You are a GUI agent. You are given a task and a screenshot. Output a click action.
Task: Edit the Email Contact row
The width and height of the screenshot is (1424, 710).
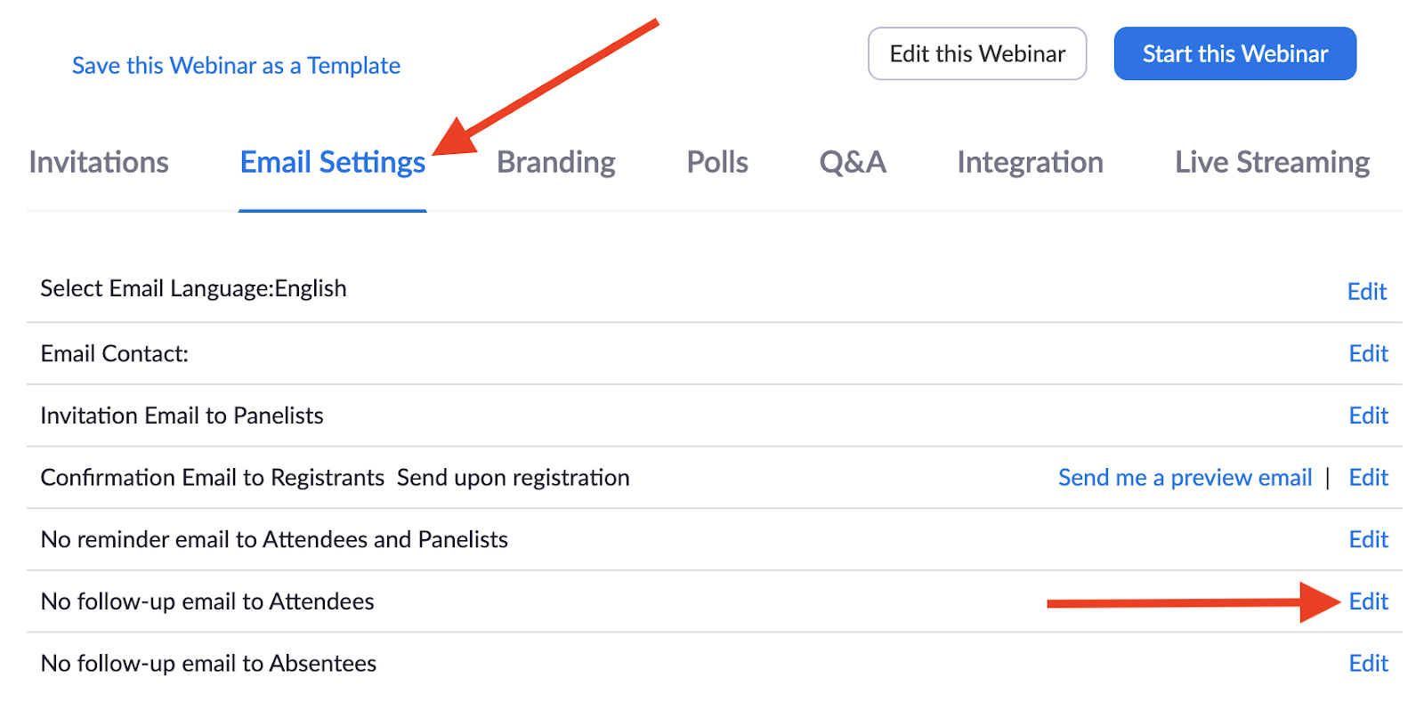pyautogui.click(x=1368, y=354)
